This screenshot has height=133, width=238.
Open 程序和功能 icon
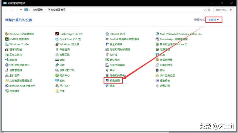click(x=7, y=49)
